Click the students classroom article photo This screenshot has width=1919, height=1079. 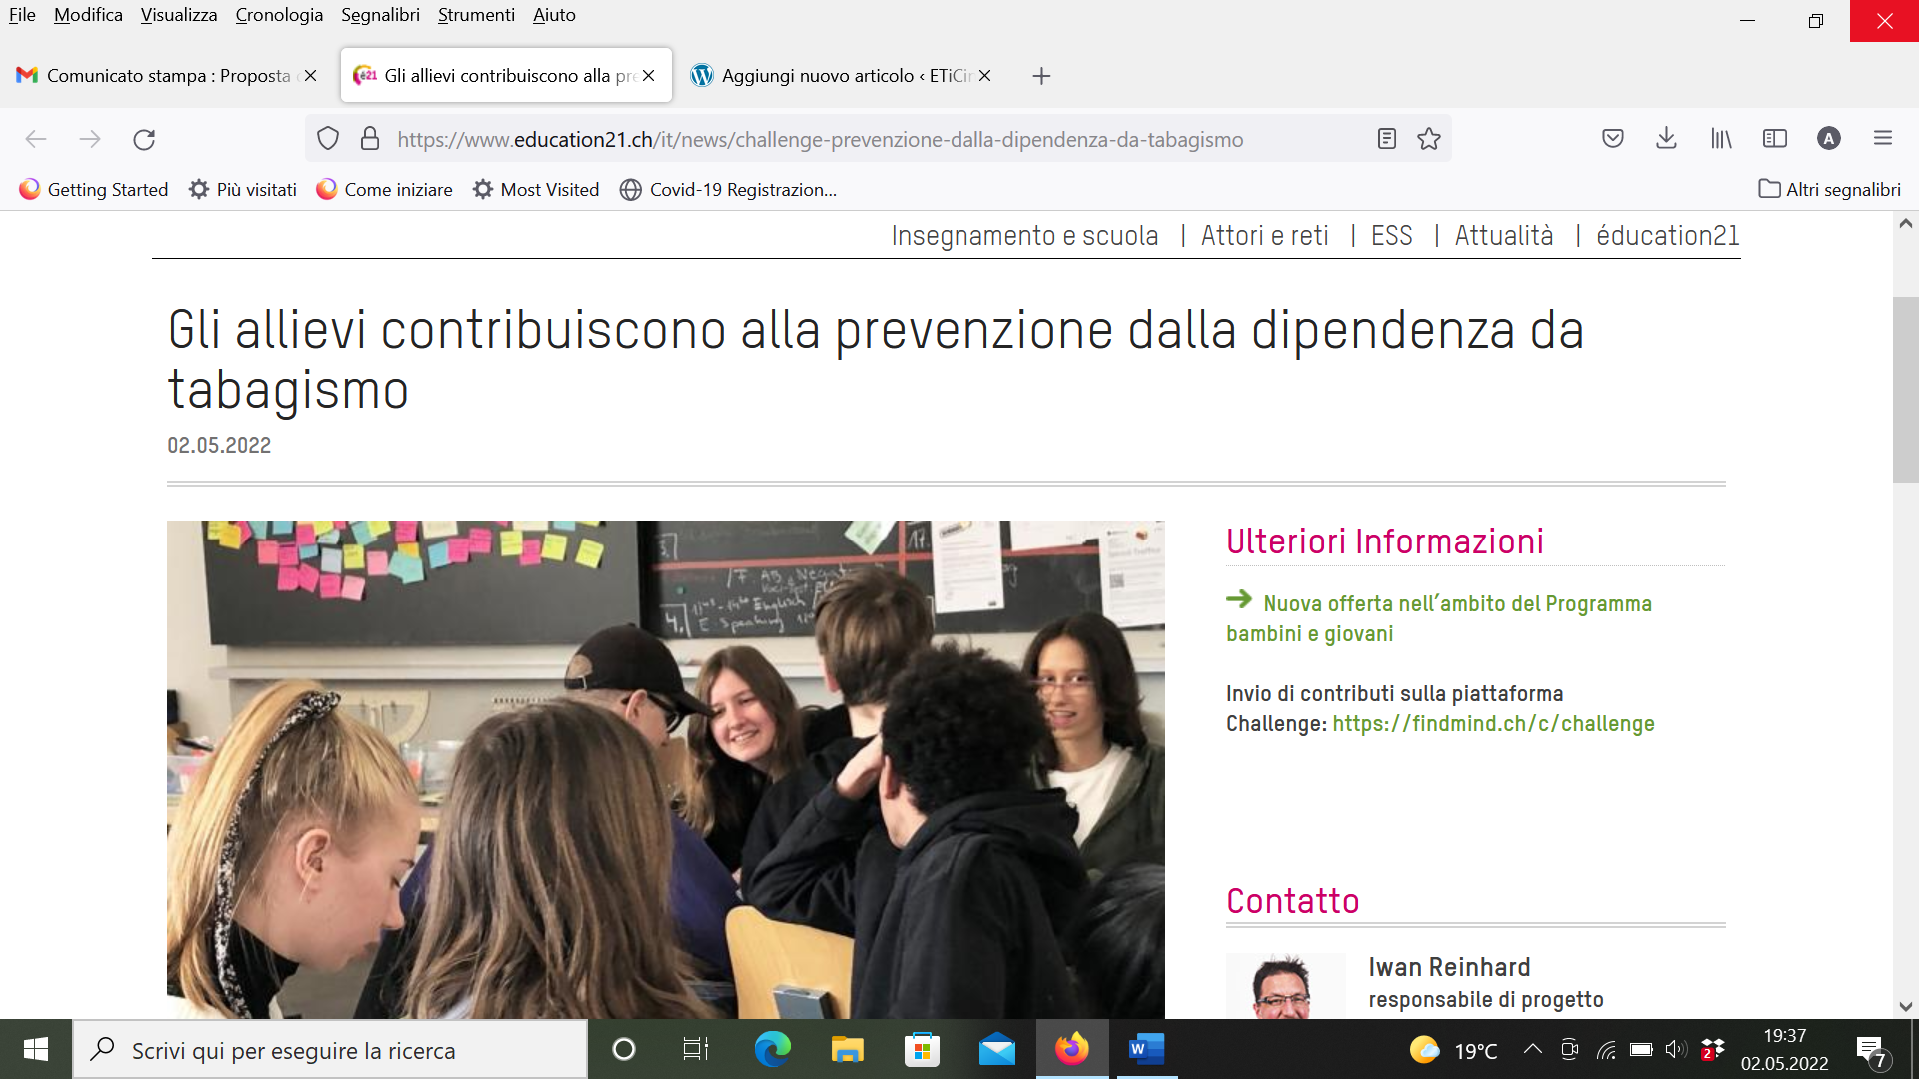[x=666, y=769]
